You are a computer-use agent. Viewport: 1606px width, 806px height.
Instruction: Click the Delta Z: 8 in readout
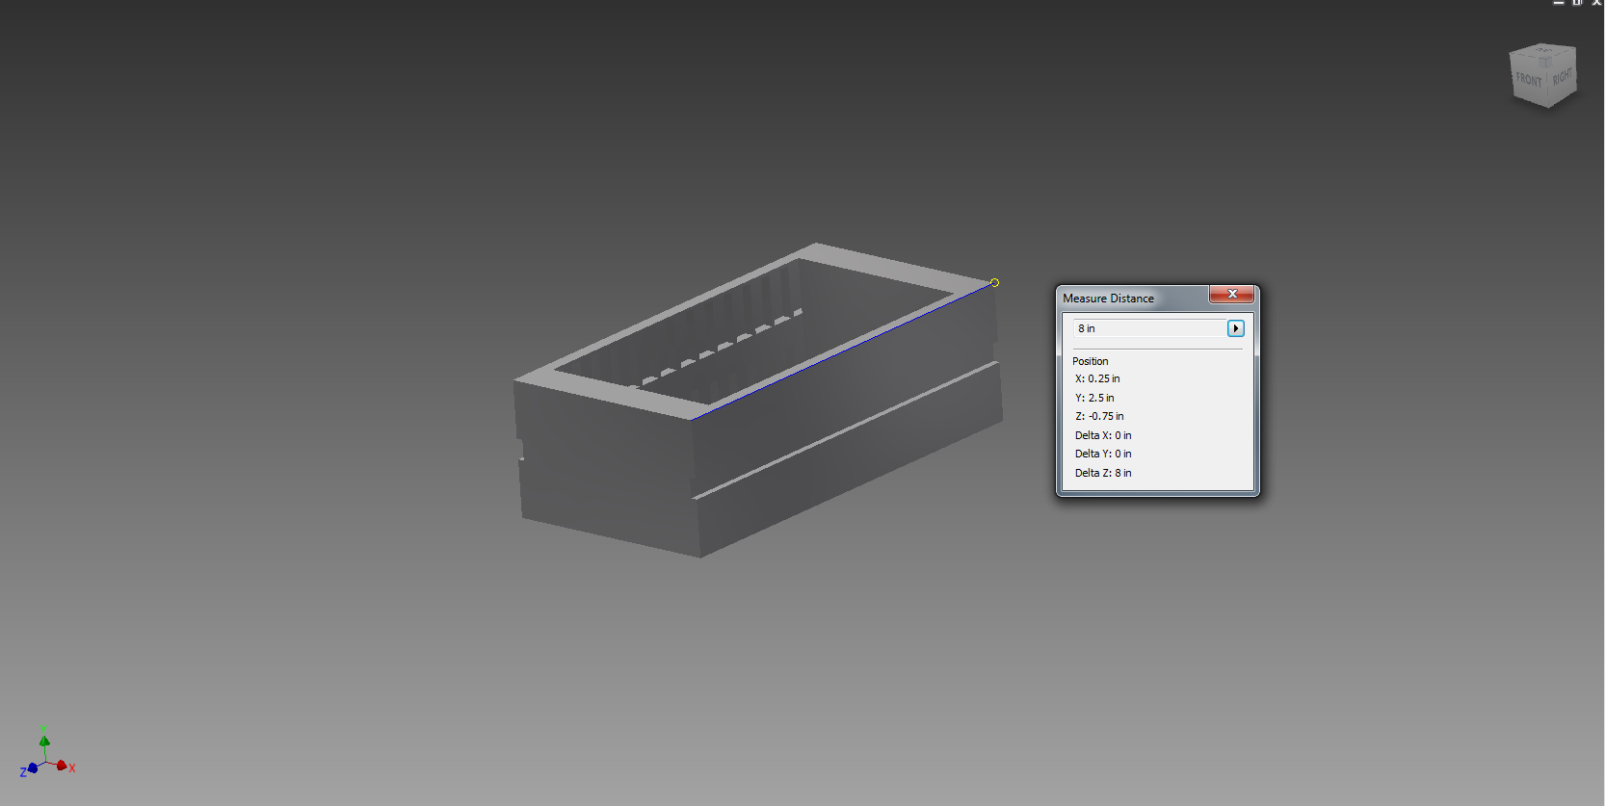pyautogui.click(x=1103, y=473)
